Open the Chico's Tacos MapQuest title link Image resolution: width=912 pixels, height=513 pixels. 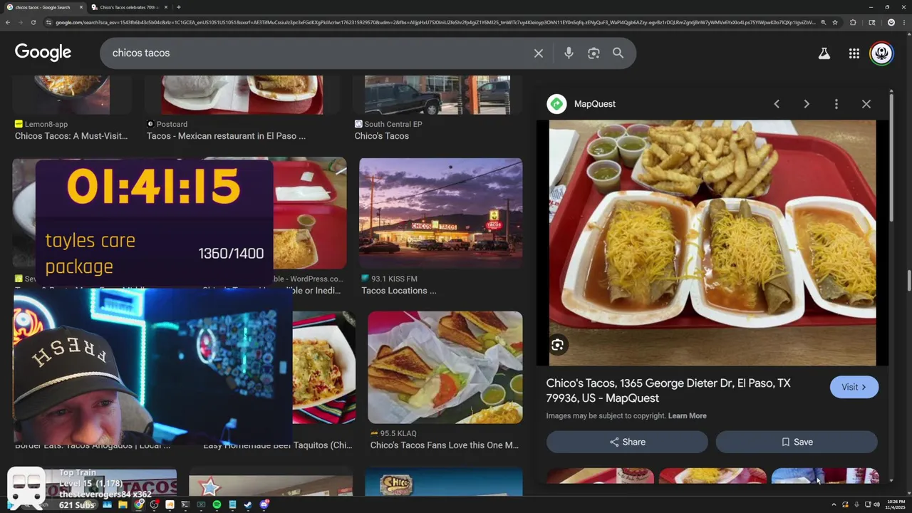click(668, 390)
